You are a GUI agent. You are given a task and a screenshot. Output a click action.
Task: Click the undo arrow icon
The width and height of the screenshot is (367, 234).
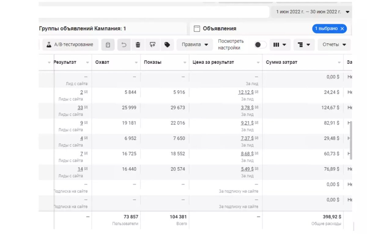pyautogui.click(x=124, y=45)
